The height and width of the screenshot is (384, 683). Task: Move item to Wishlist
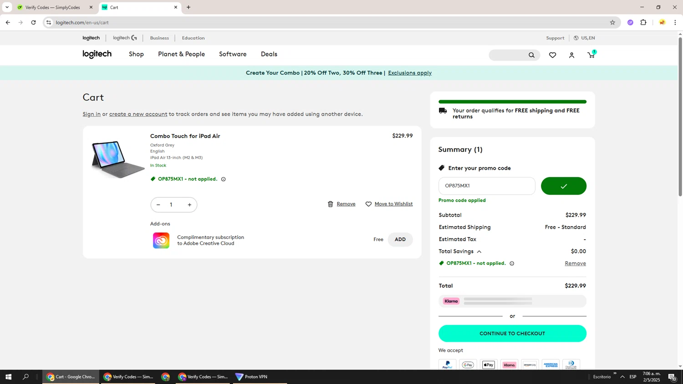coord(393,204)
